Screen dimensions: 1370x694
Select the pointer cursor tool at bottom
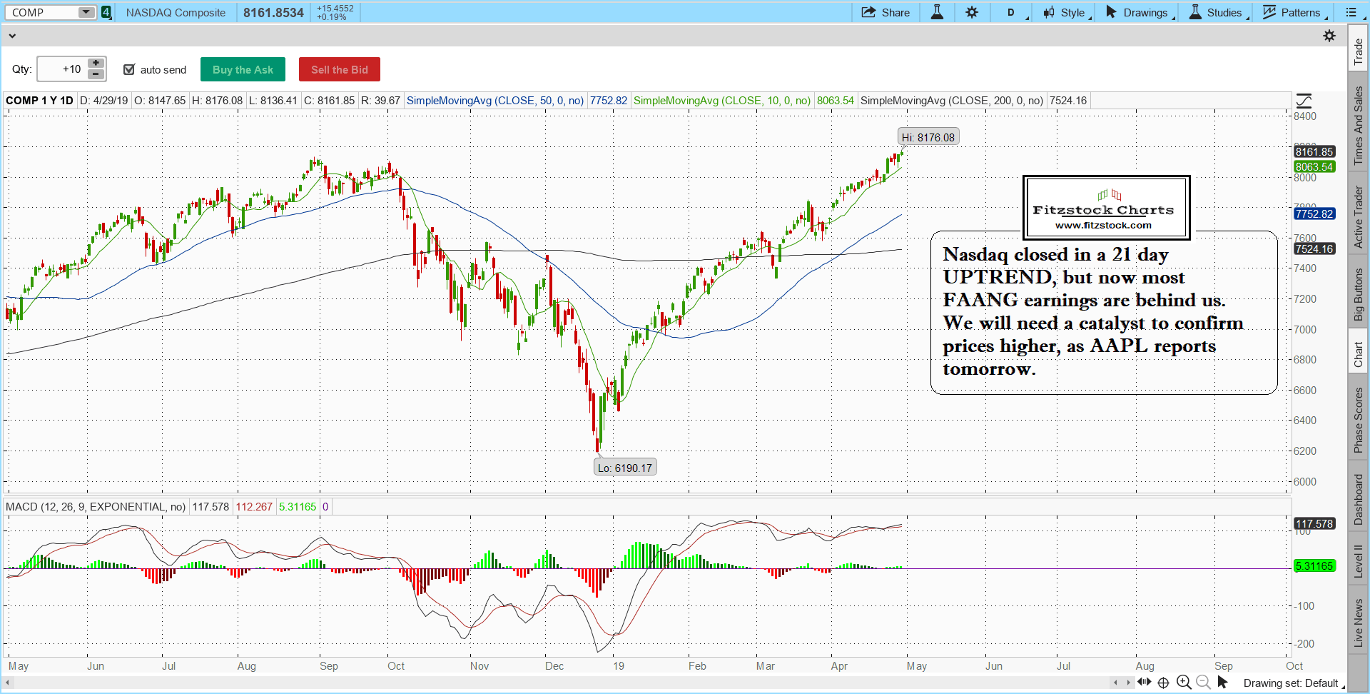(1223, 683)
